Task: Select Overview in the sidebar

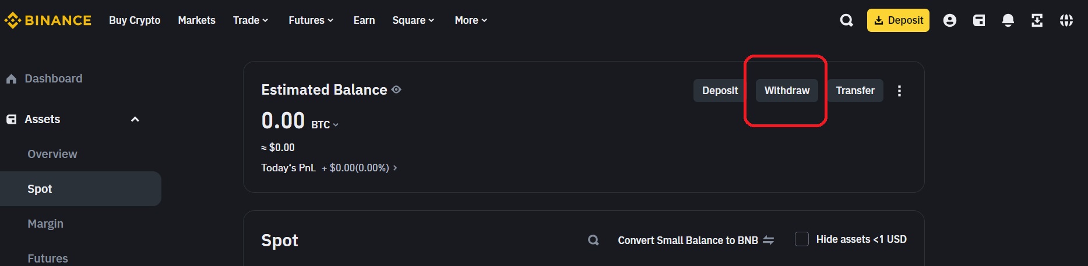Action: (x=52, y=154)
